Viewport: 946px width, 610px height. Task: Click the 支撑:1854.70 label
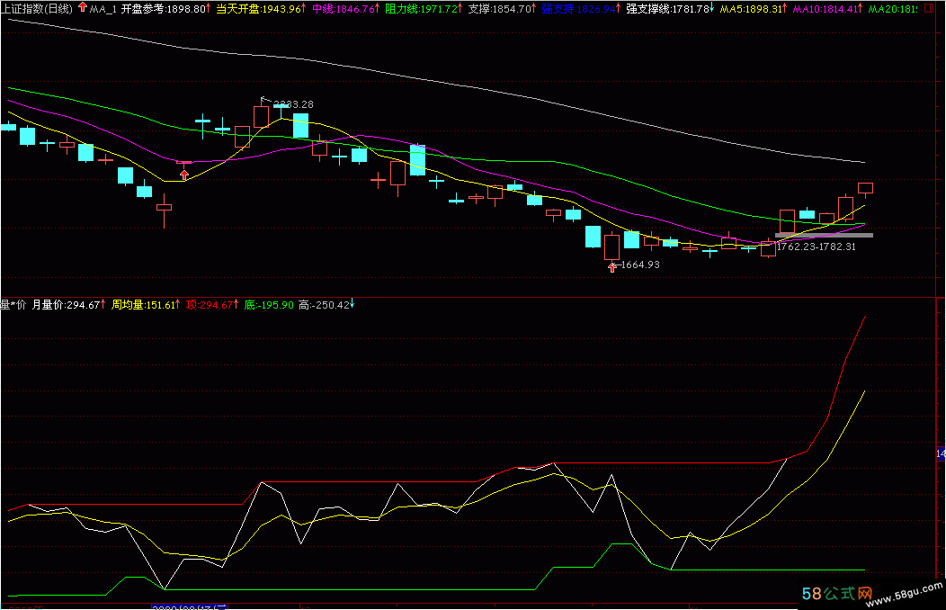tap(500, 9)
